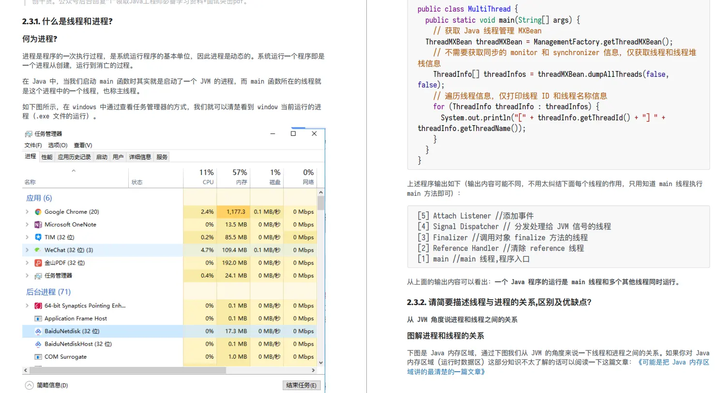This screenshot has width=724, height=393.
Task: Click the 结束任务(E) button
Action: coord(302,385)
